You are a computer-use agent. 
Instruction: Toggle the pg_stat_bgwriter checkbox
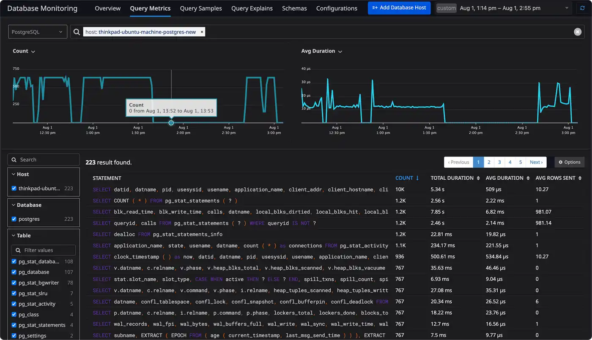click(x=14, y=282)
